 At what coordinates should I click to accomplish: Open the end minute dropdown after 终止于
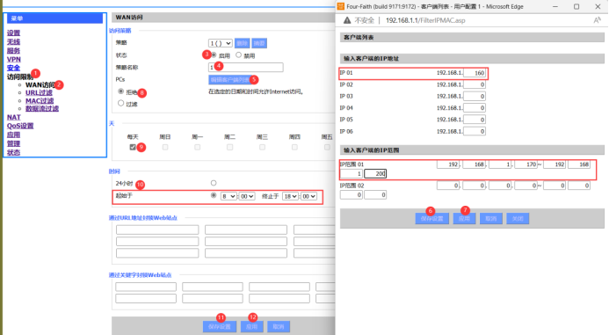pos(308,196)
